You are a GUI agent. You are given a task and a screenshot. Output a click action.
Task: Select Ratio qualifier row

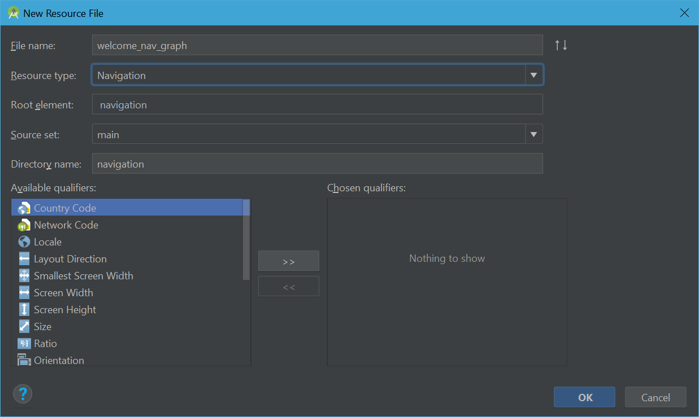127,344
